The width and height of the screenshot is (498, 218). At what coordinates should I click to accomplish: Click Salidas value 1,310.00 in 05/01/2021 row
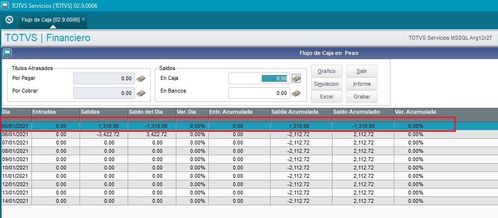coord(109,126)
